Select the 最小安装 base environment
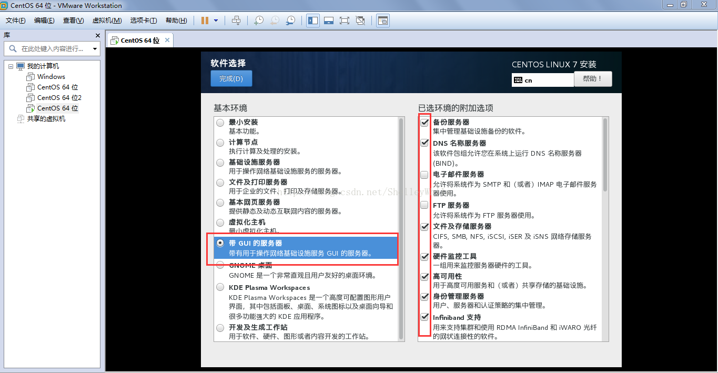Viewport: 718px width, 373px height. tap(220, 123)
